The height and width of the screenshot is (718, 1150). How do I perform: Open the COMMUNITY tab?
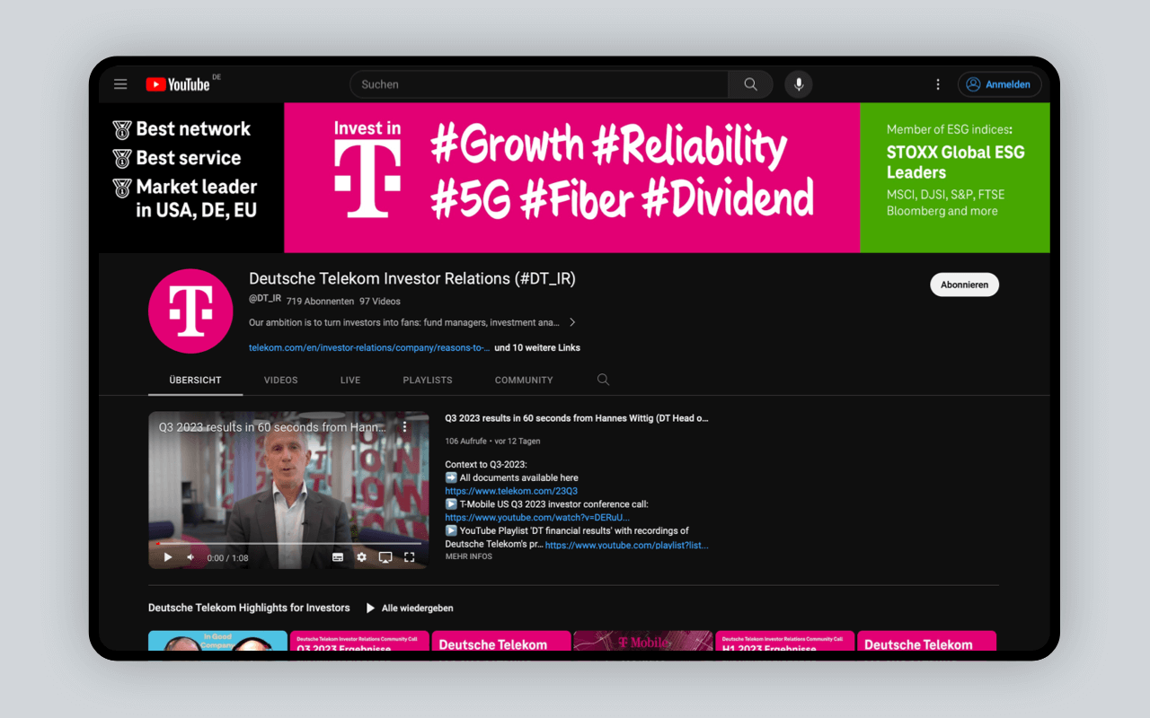pyautogui.click(x=524, y=381)
